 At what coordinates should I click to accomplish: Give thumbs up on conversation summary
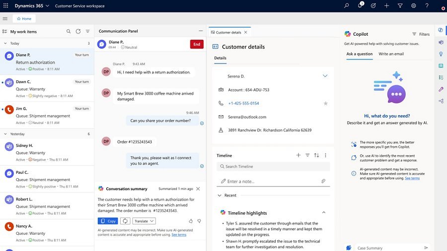coord(191,221)
